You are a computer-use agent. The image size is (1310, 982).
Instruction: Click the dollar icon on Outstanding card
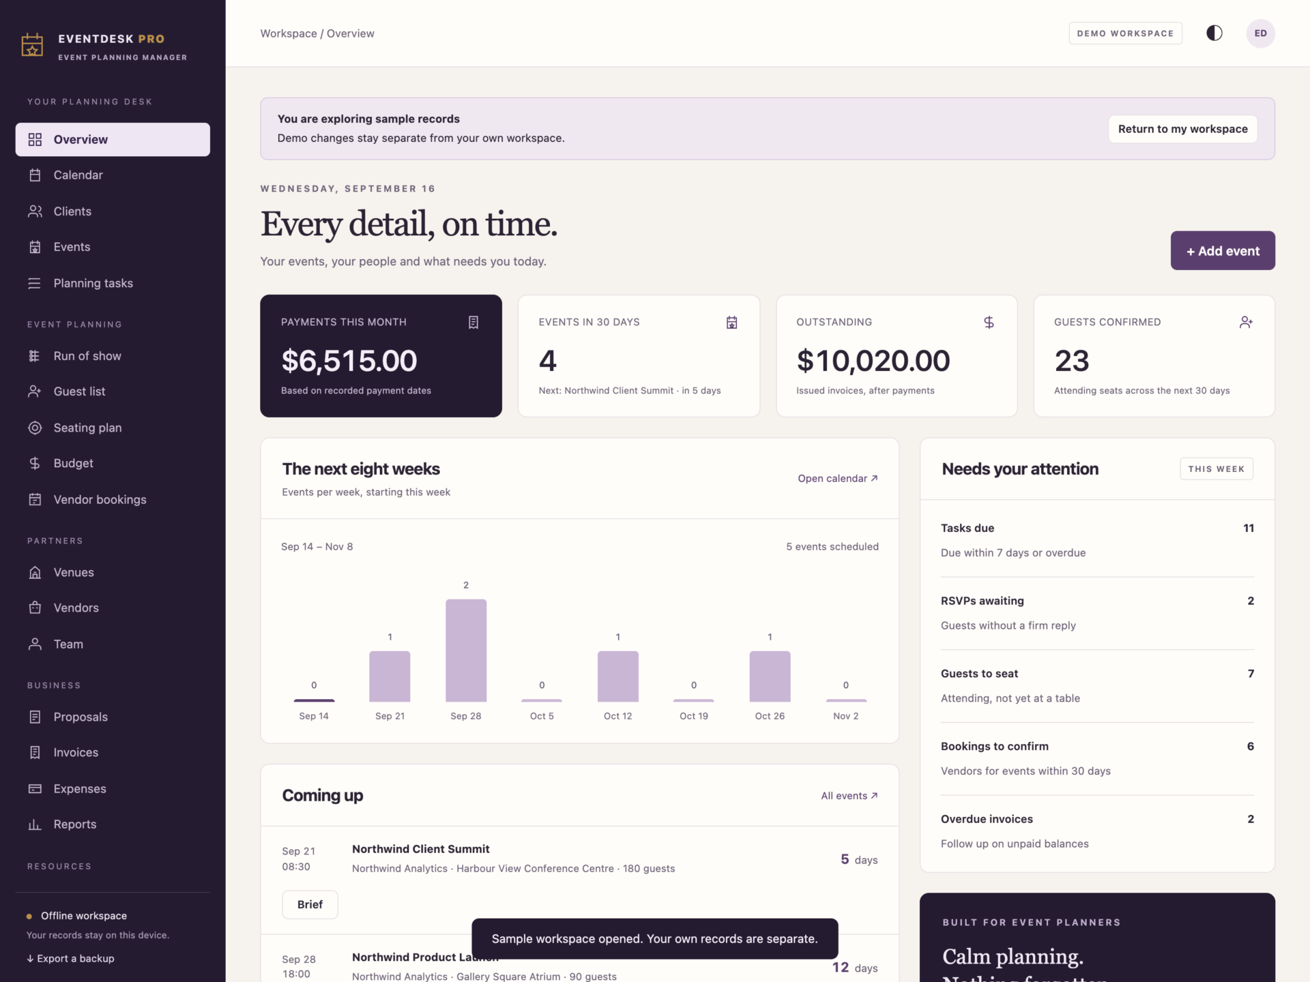coord(989,322)
